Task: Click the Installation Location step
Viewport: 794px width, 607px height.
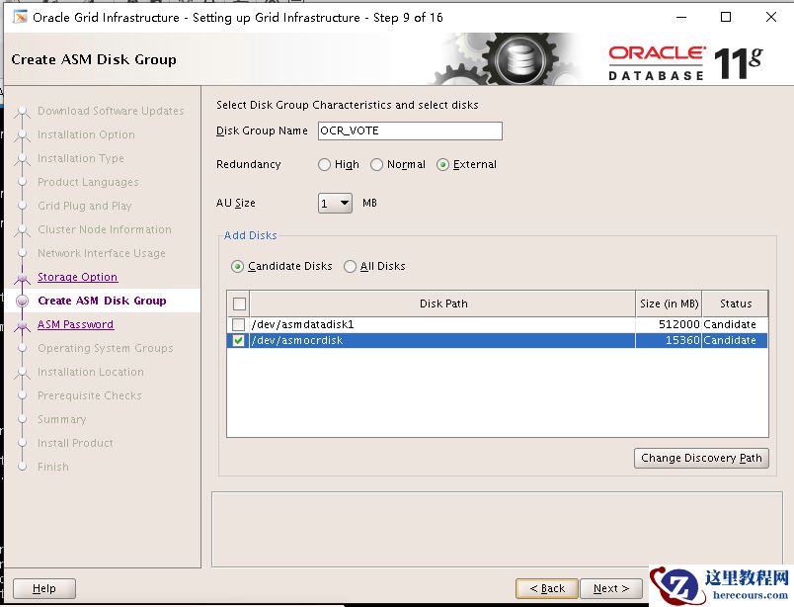Action: (91, 373)
